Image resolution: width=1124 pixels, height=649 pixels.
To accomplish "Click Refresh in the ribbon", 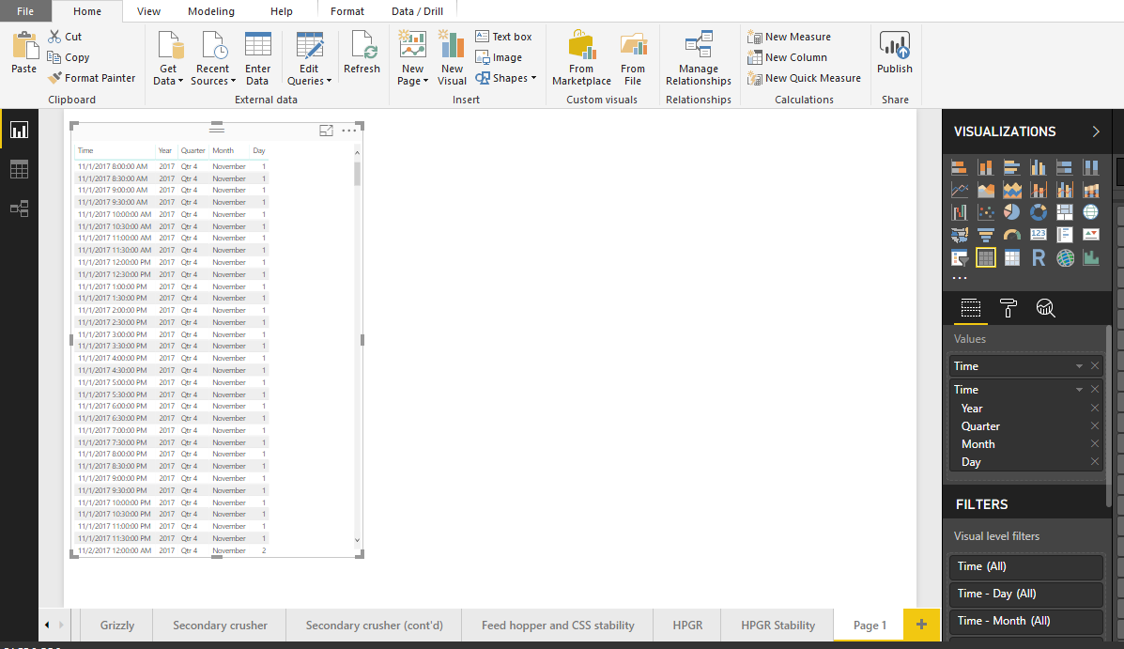I will (x=362, y=53).
